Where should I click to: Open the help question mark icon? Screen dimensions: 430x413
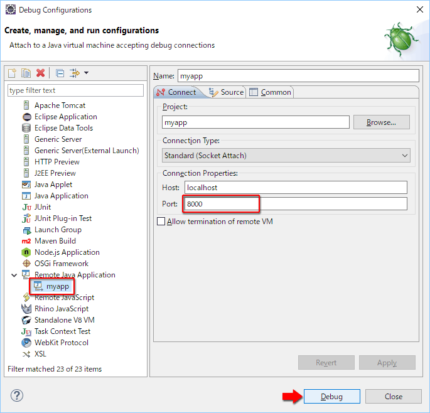pyautogui.click(x=17, y=395)
